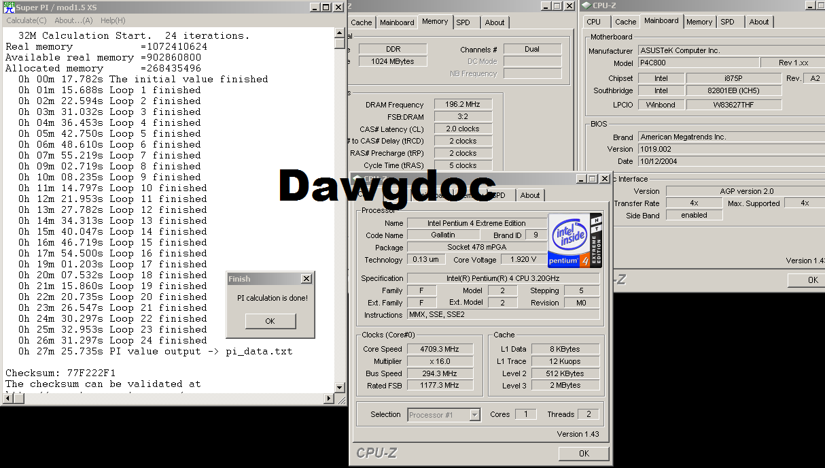Click the Intel Inside Pentium 4 logo
Screen dimensions: 825x468
tap(575, 241)
